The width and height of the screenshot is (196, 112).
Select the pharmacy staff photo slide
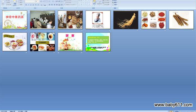click(x=43, y=20)
